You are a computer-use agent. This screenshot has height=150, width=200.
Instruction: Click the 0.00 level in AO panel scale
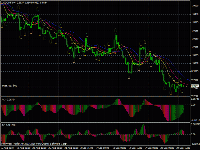point(193,105)
